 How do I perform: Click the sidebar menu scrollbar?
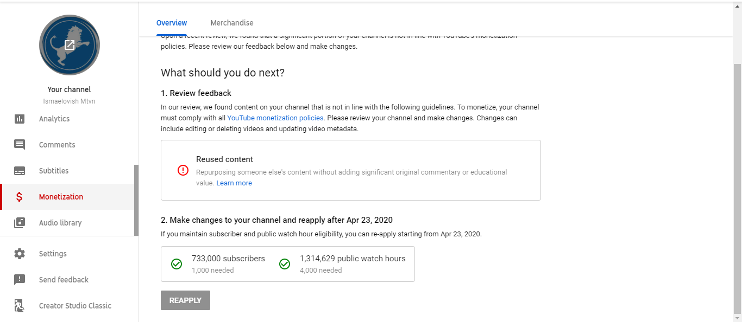136,200
